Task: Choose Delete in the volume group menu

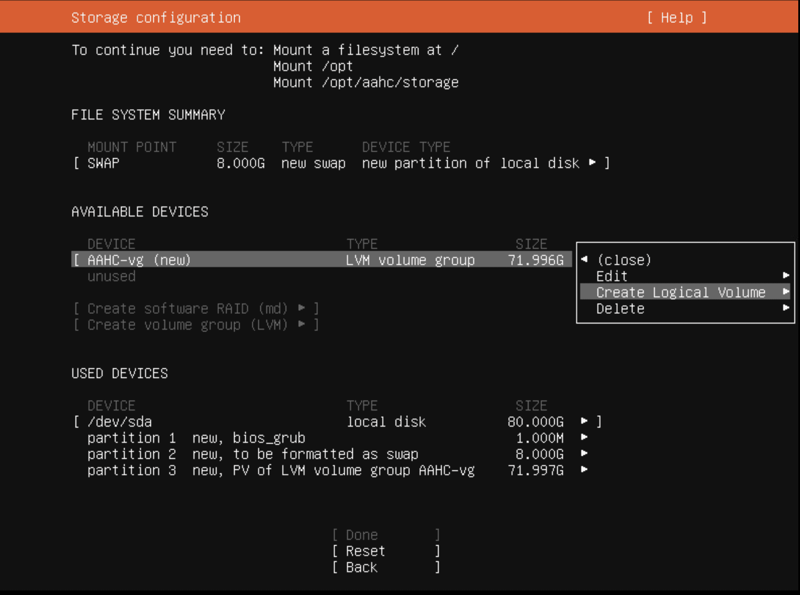Action: click(x=620, y=309)
